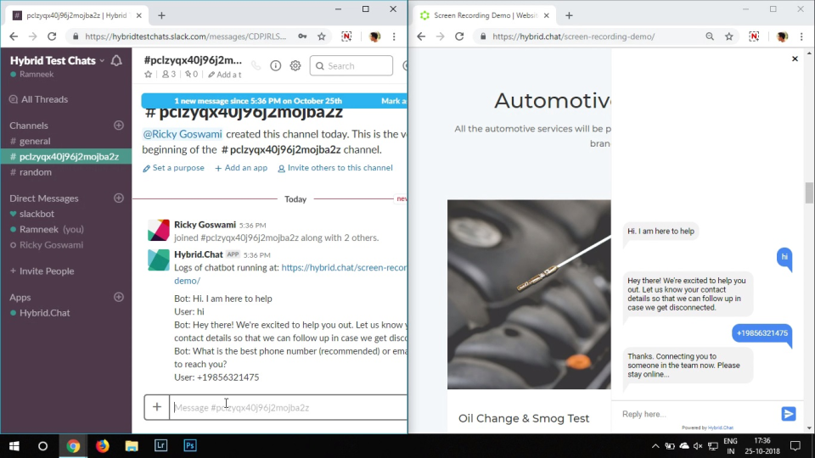Star the pclzyqx40j96j2mojba2z channel

click(148, 75)
